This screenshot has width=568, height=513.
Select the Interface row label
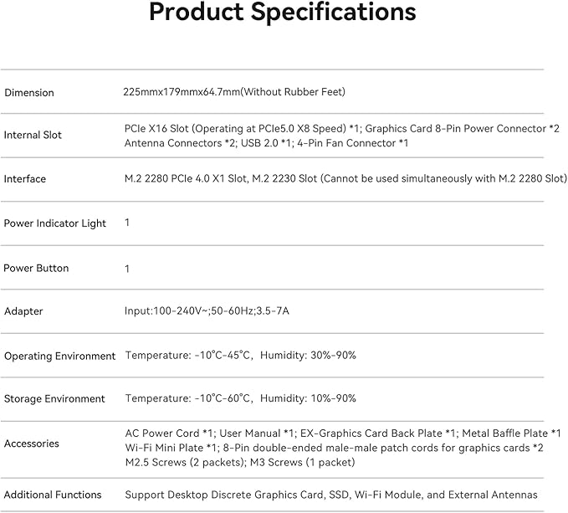pos(24,179)
